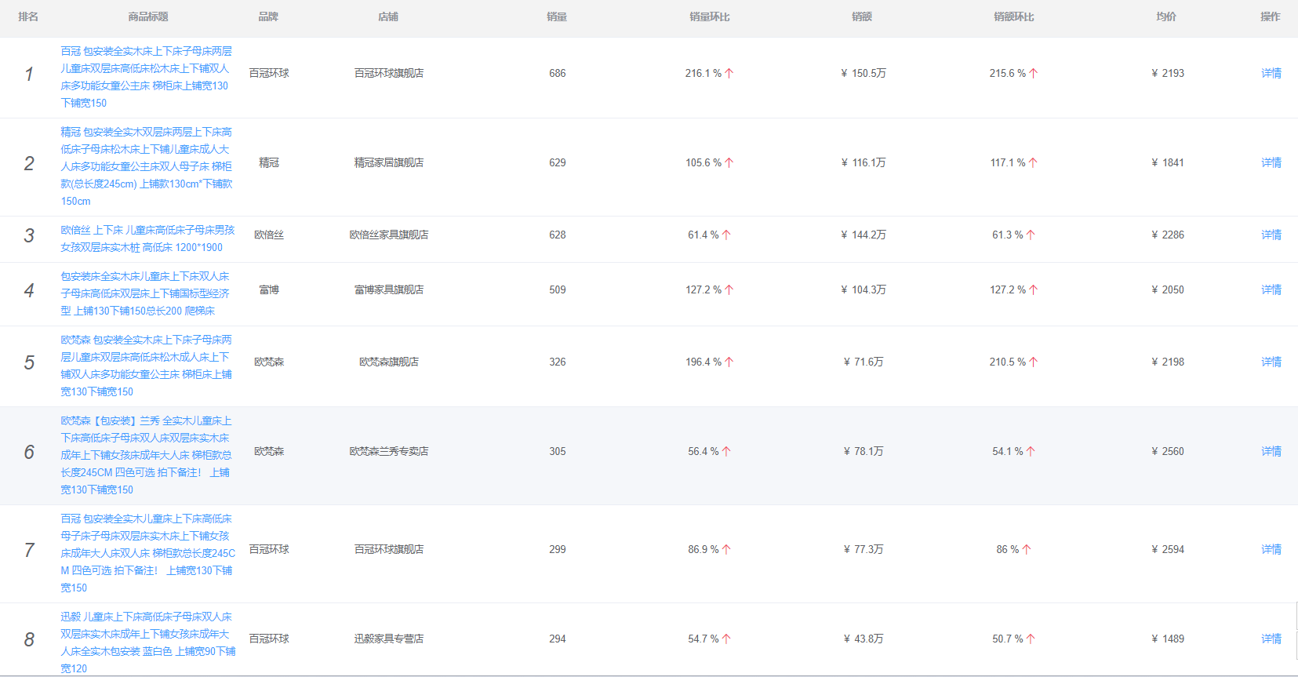This screenshot has height=677, width=1298.
Task: Click the 销额 column header
Action: (x=862, y=16)
